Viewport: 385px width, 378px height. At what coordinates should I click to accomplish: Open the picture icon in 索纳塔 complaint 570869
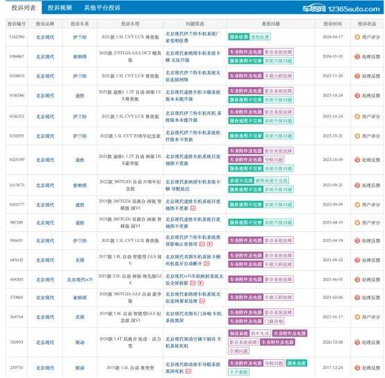202,301
